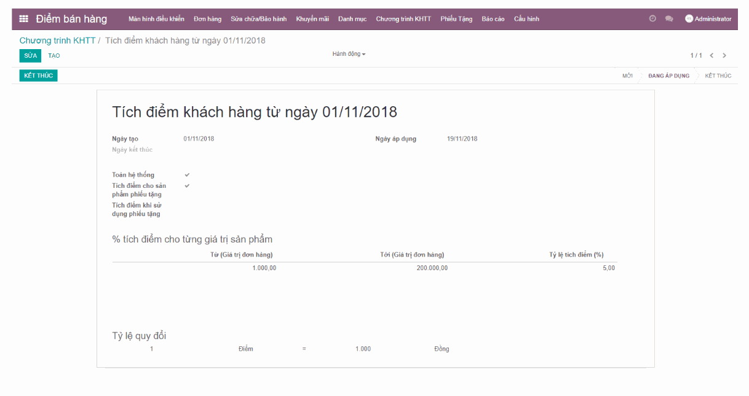Enable Tích điểm khi sử dụng phiếu tặng

(x=186, y=206)
